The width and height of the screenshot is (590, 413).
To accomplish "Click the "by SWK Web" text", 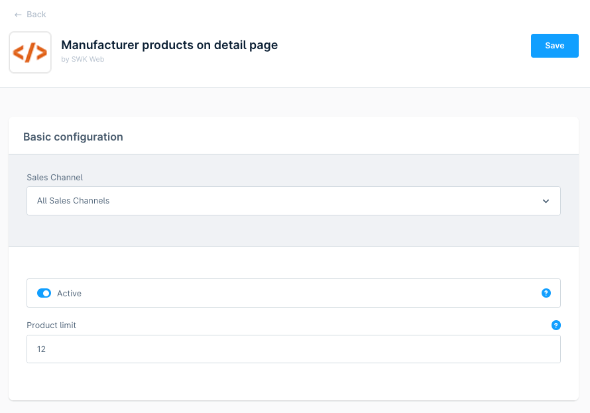I will tap(83, 60).
